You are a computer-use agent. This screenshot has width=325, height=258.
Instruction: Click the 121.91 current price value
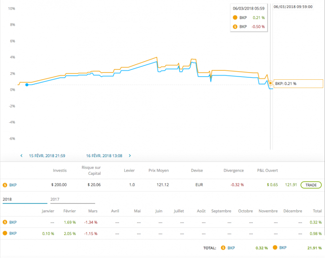pyautogui.click(x=291, y=185)
